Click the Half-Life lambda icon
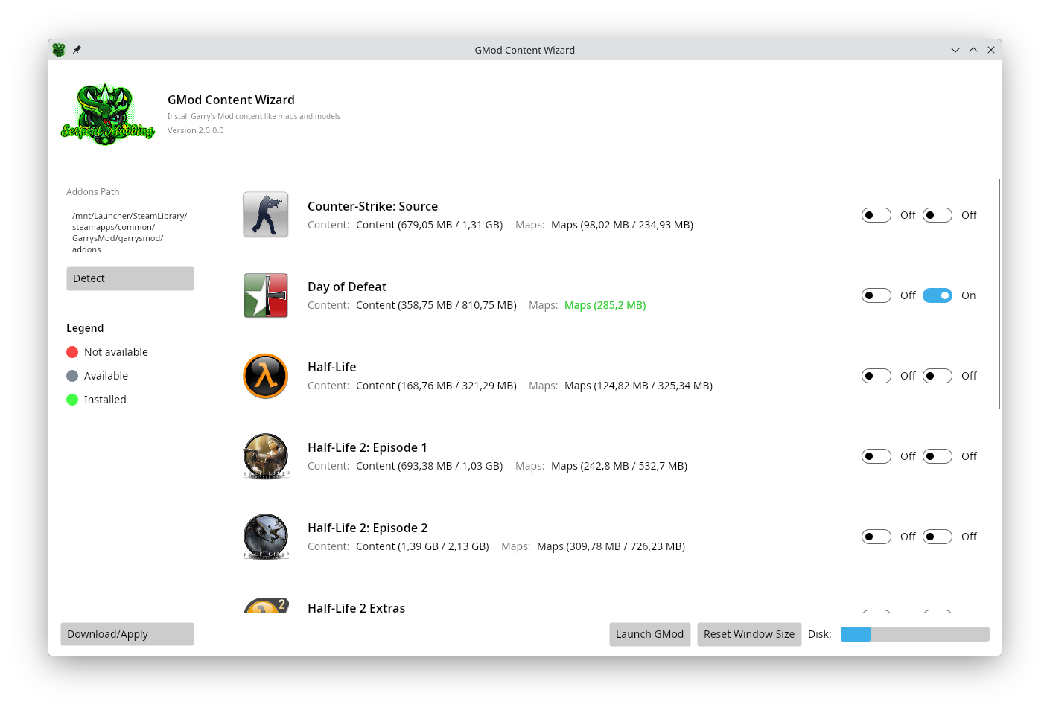The width and height of the screenshot is (1050, 713). tap(266, 376)
